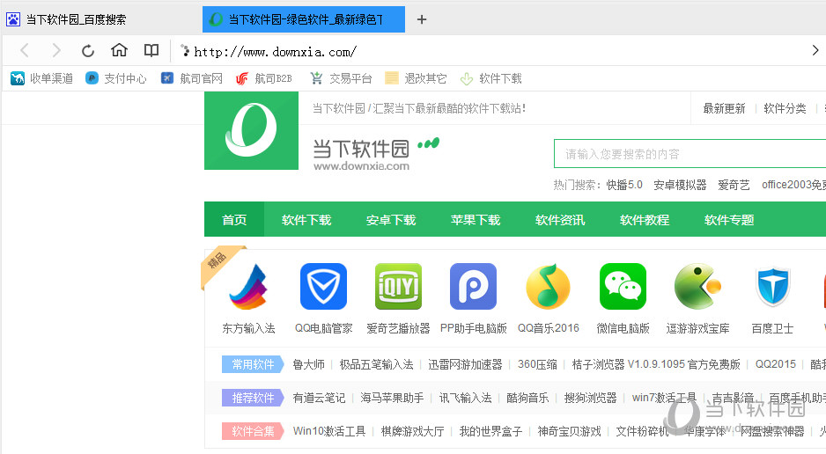
Task: Open QQ电脑管家 shield icon
Action: 323,287
